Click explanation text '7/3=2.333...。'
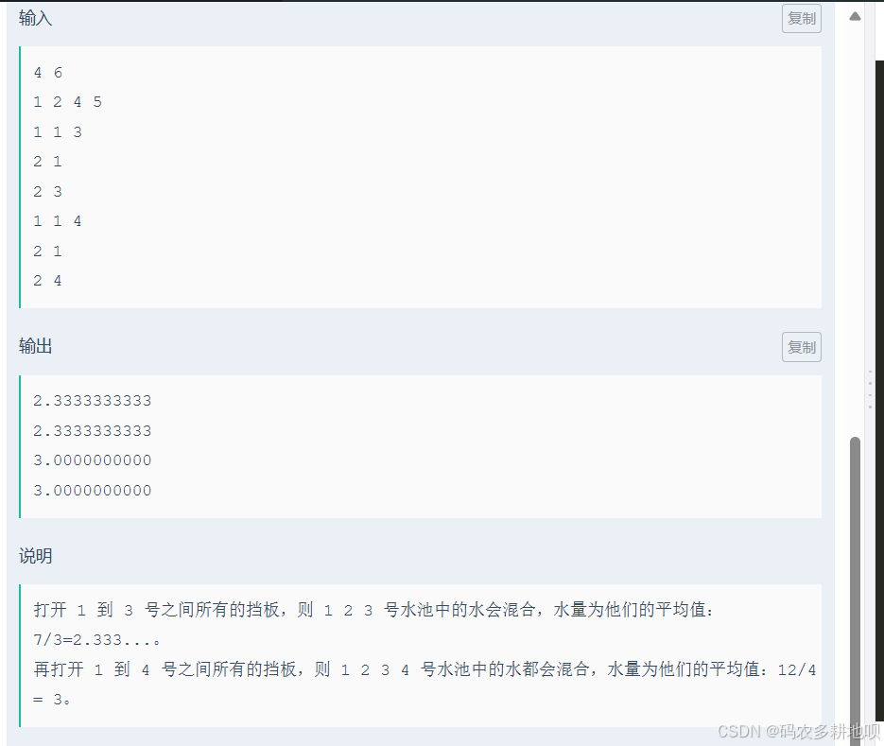 (97, 640)
